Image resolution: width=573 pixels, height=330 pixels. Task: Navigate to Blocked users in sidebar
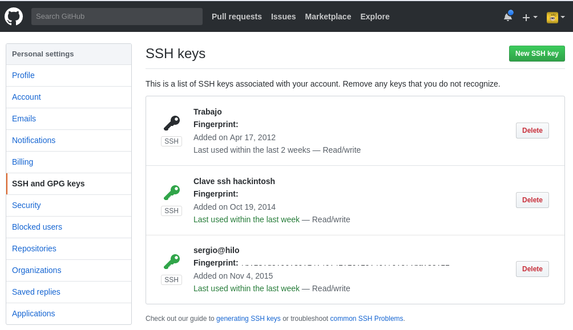coord(37,227)
